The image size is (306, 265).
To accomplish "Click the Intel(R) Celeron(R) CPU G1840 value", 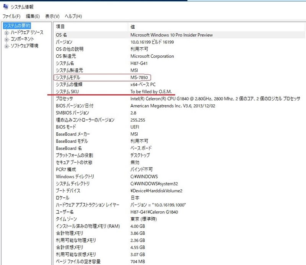I will (x=215, y=99).
